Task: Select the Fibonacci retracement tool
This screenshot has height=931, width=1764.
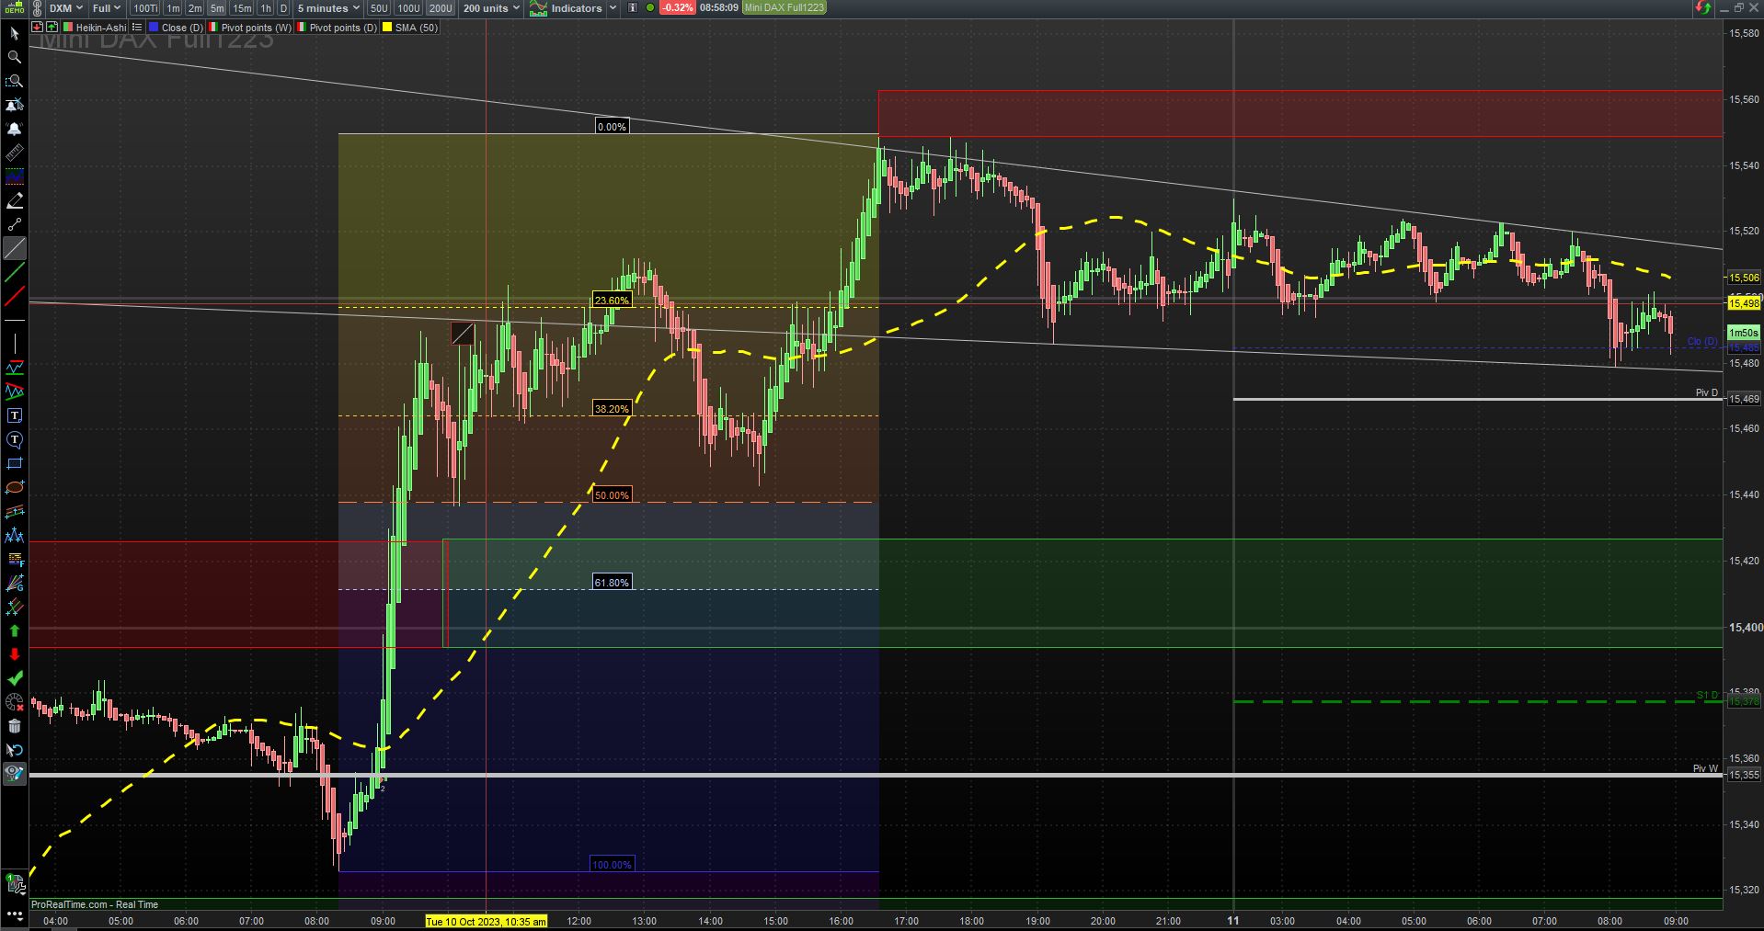Action: 14,559
